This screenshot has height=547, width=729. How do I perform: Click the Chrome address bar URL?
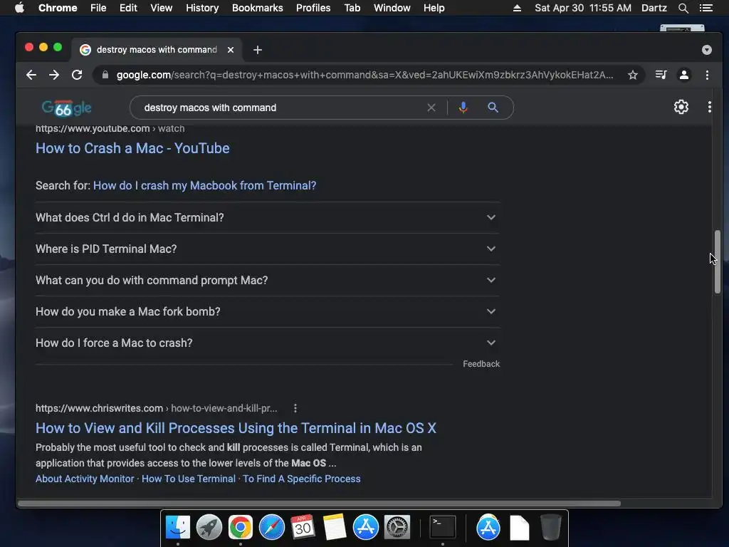(364, 75)
